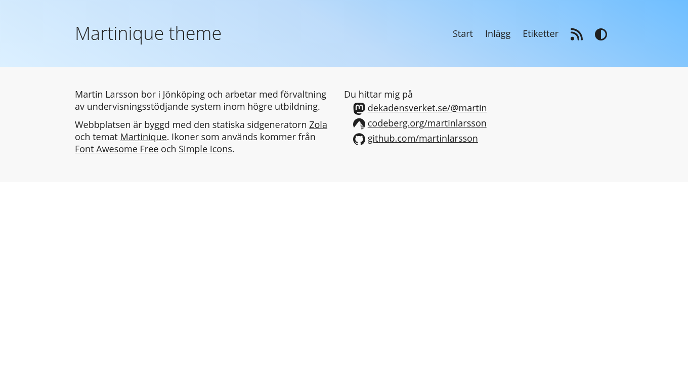This screenshot has width=688, height=387.
Task: Click the Martinique theme header title
Action: [148, 33]
